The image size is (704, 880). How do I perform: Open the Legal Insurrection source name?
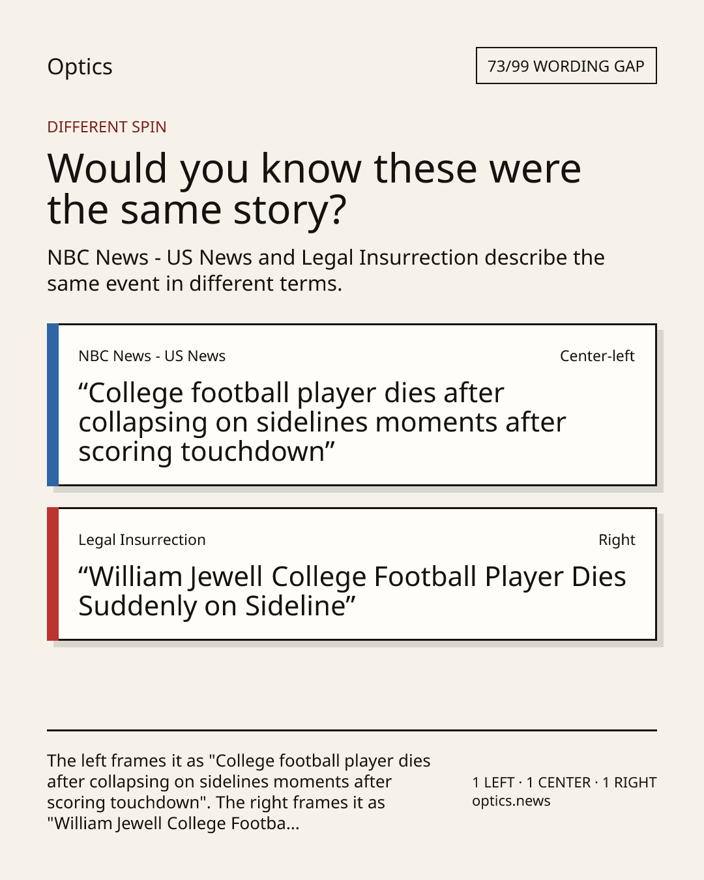pyautogui.click(x=142, y=540)
